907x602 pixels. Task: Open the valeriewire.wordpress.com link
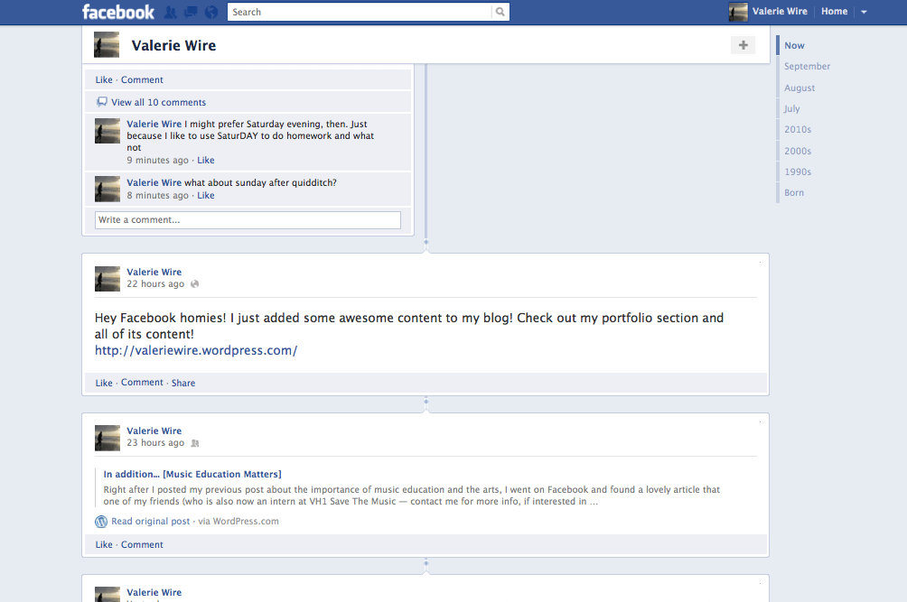(x=196, y=350)
